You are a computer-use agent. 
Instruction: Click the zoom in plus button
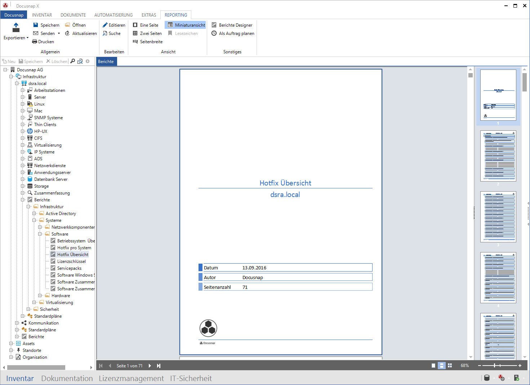coord(520,366)
